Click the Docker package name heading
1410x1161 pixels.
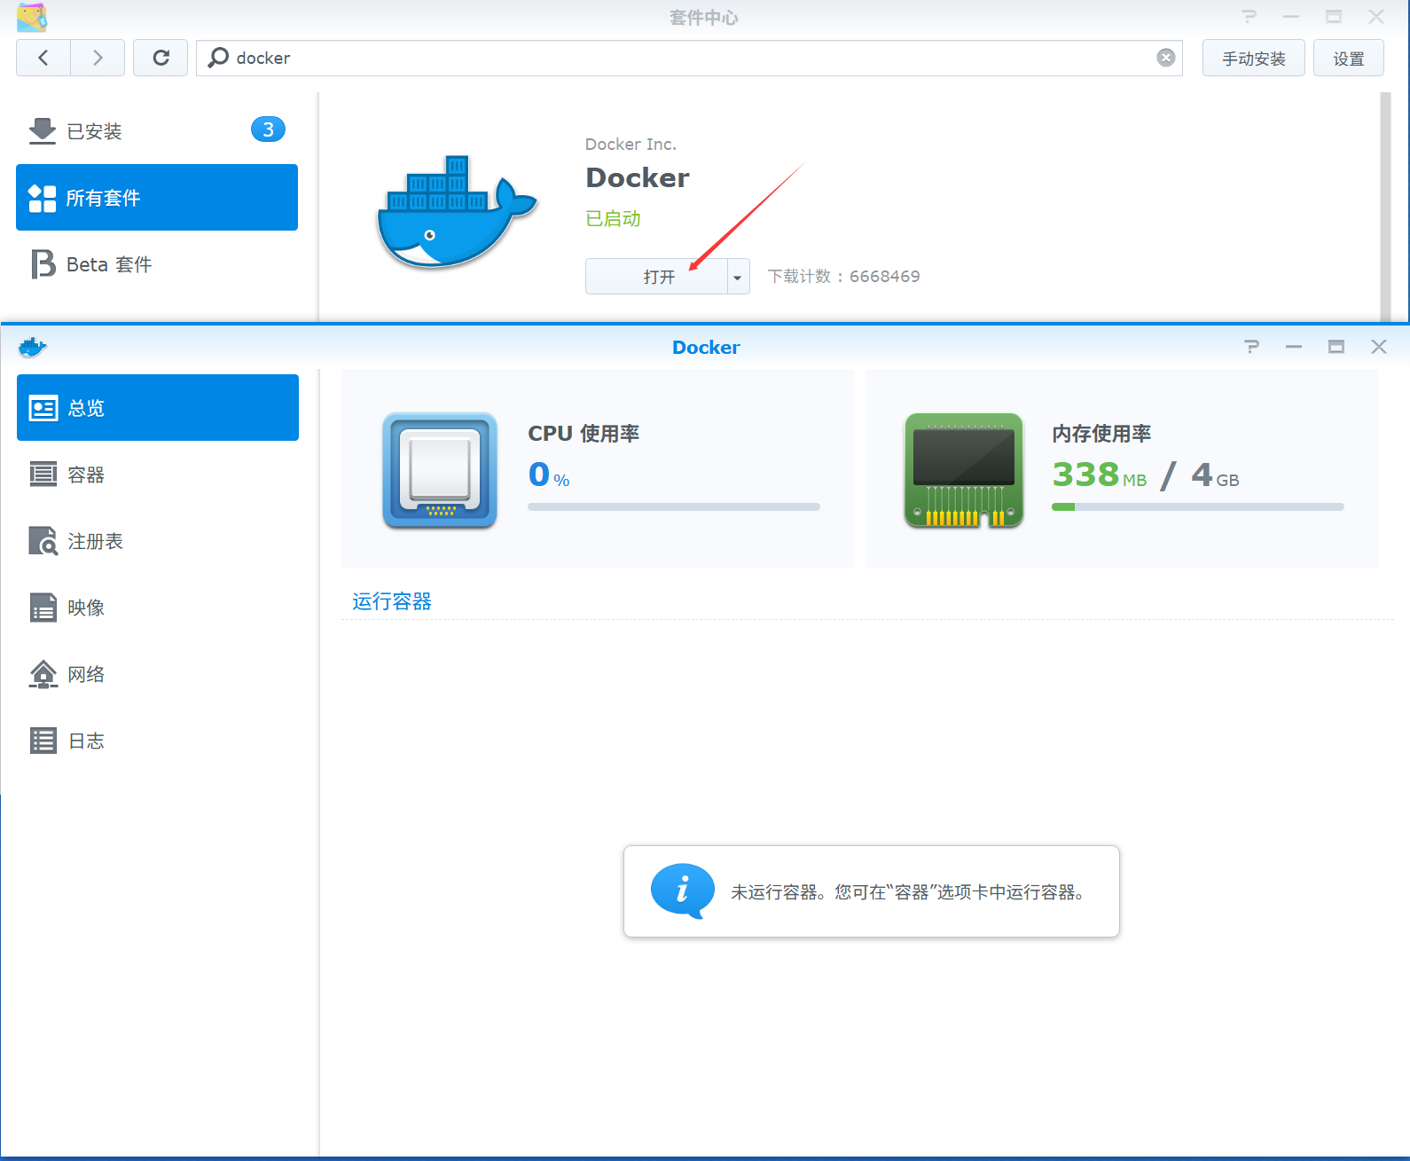pyautogui.click(x=638, y=177)
